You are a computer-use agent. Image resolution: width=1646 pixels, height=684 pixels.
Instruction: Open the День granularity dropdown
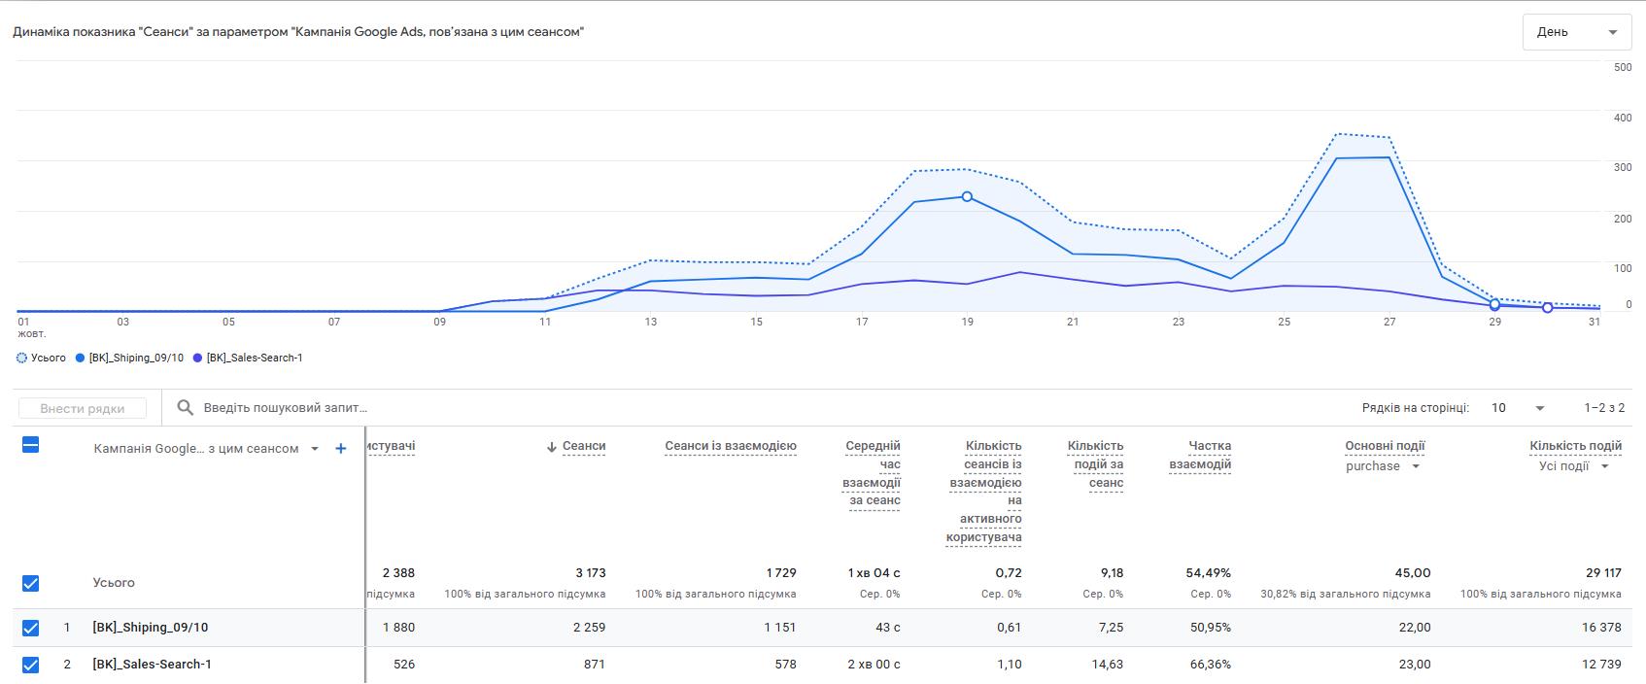[1576, 32]
